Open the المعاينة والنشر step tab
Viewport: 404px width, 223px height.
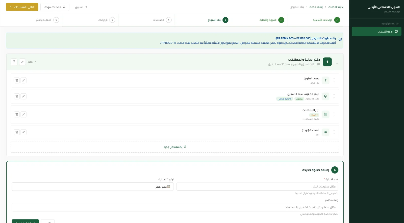tap(47, 20)
